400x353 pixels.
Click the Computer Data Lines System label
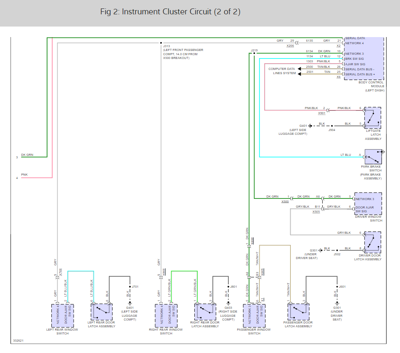coord(282,71)
